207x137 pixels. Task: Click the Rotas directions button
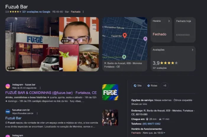click(x=152, y=86)
